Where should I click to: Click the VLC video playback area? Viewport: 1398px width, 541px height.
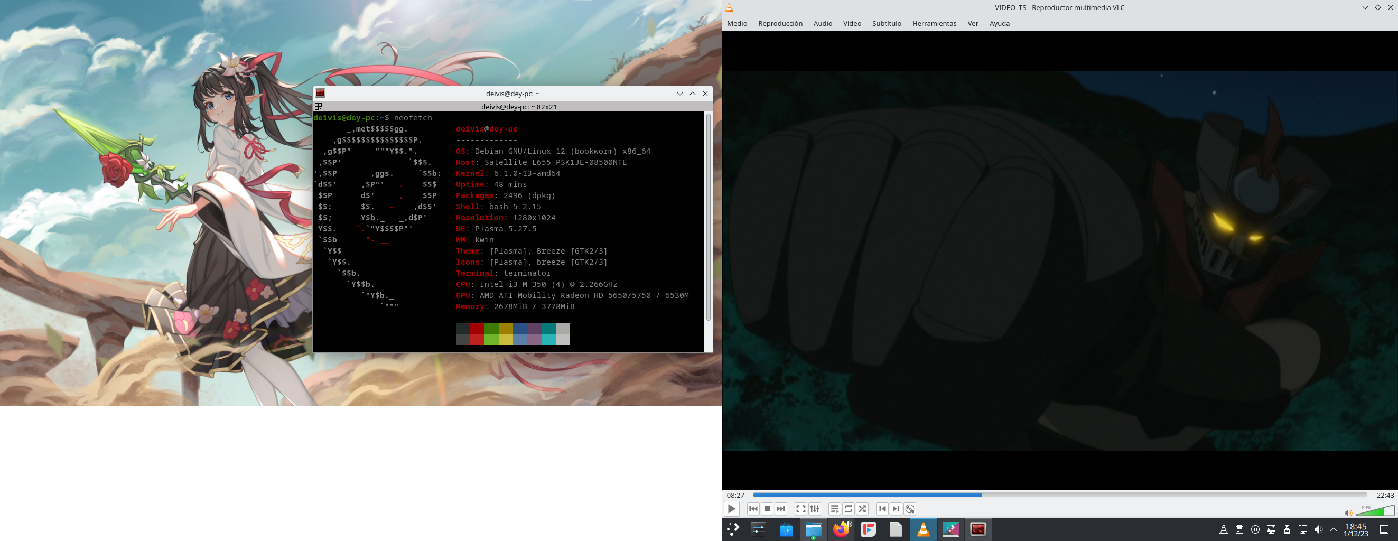click(x=1059, y=260)
